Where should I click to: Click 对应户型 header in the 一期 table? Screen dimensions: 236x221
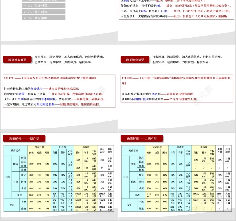(x=39, y=147)
